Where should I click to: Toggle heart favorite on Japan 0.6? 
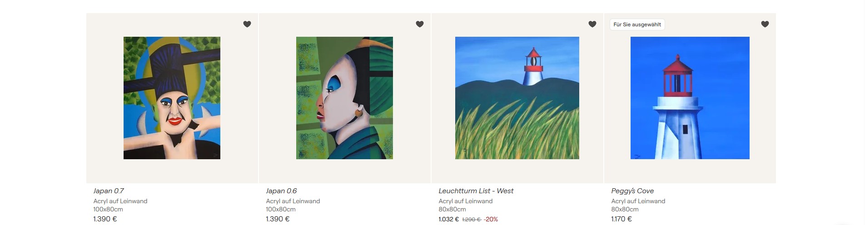(x=420, y=24)
